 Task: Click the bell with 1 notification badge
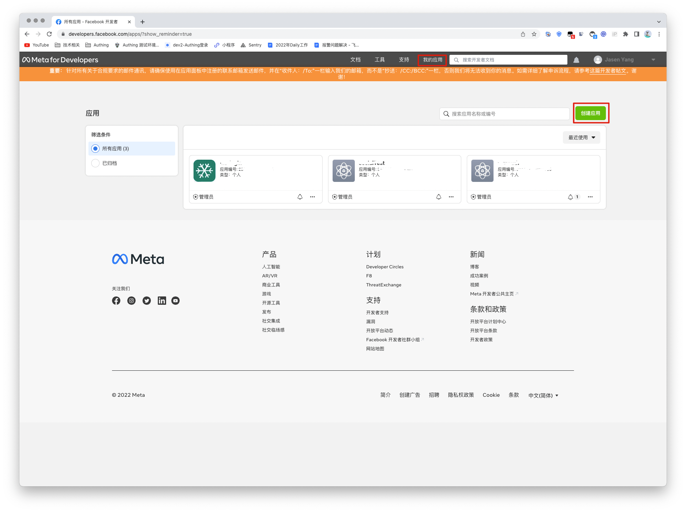(571, 197)
